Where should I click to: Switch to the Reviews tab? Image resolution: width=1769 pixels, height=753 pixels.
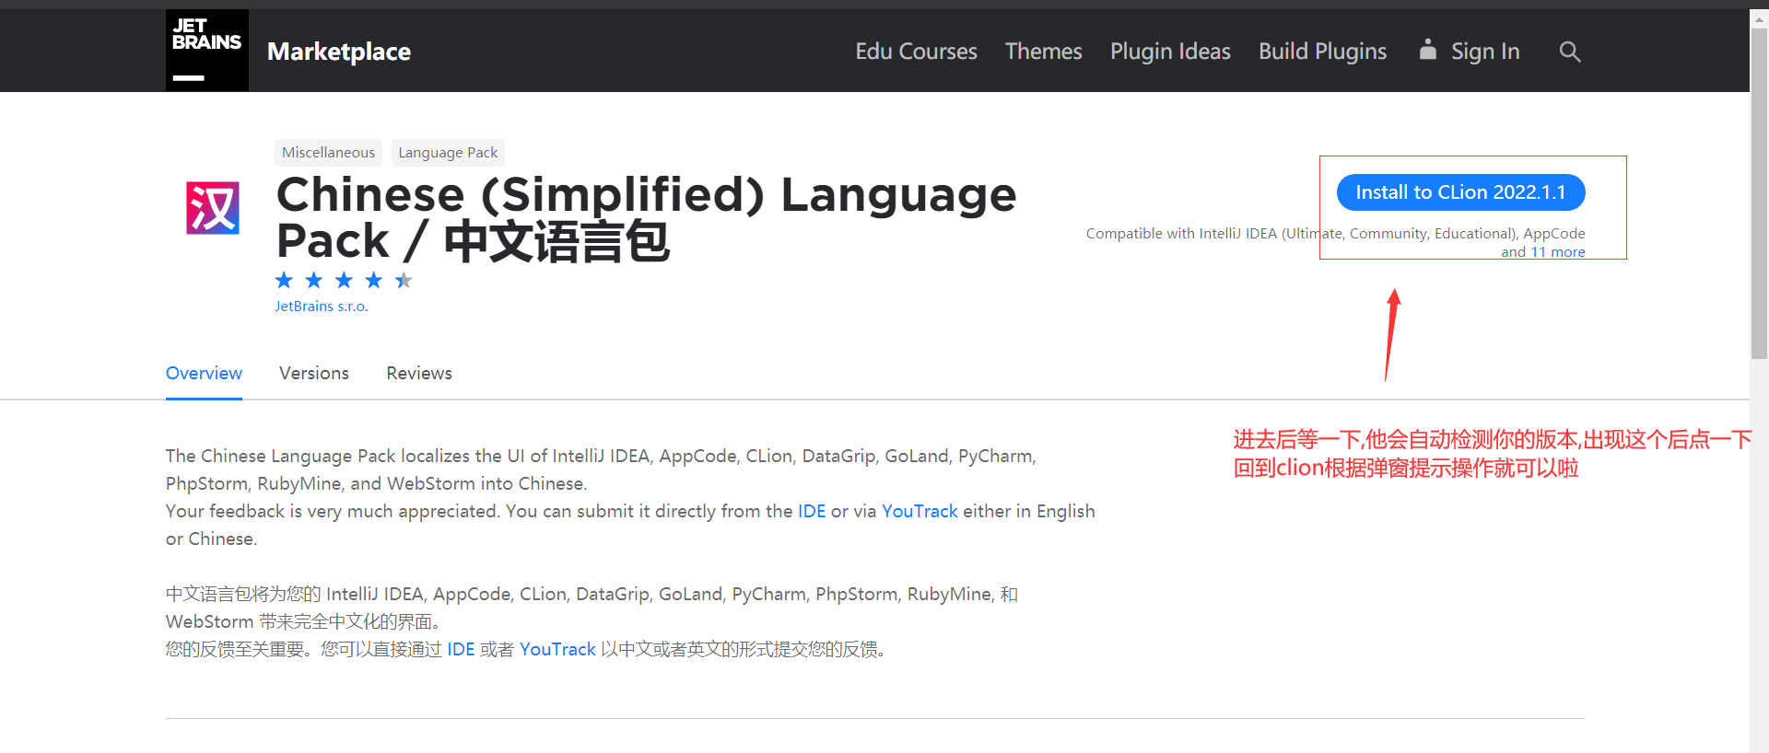point(419,373)
